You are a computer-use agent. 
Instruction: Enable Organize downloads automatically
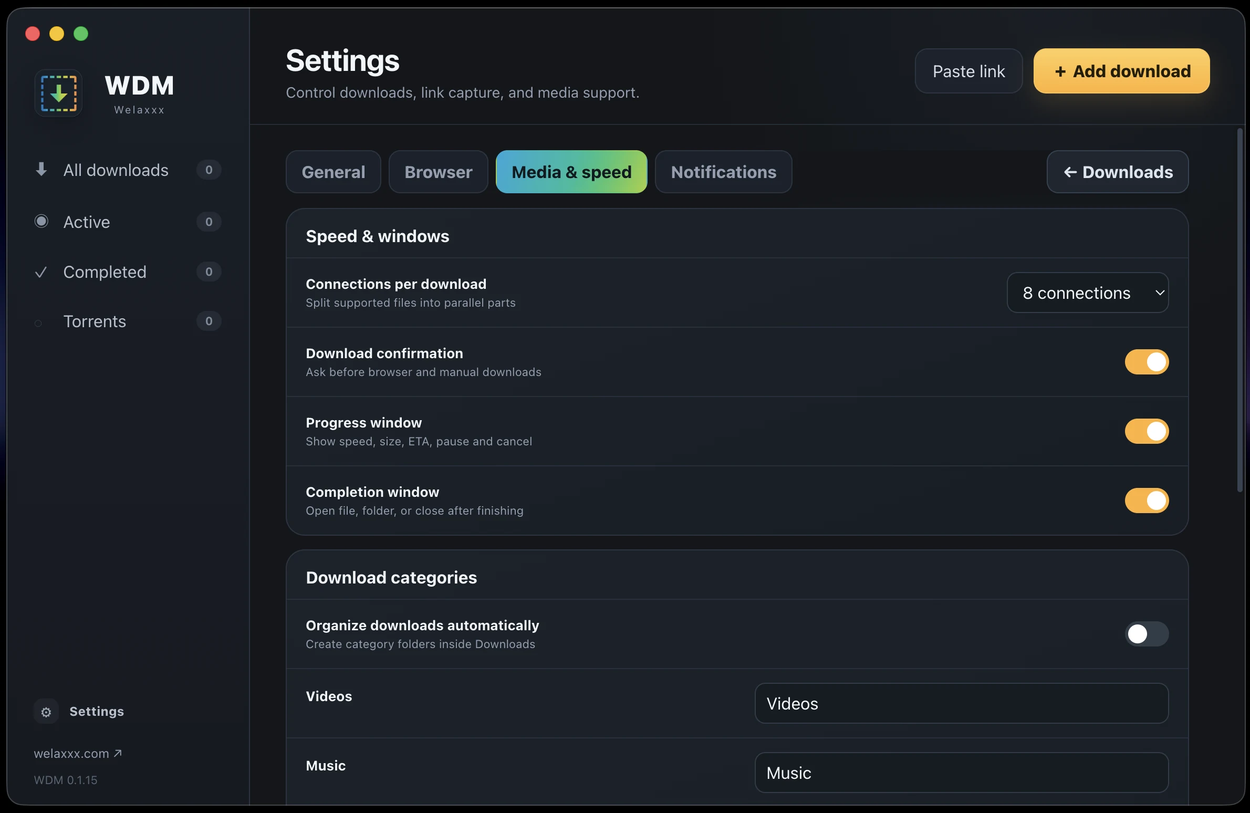[x=1147, y=634]
